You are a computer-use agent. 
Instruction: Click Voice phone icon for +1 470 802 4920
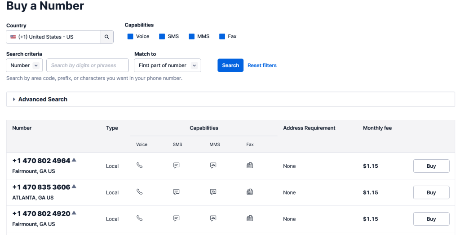pyautogui.click(x=140, y=218)
